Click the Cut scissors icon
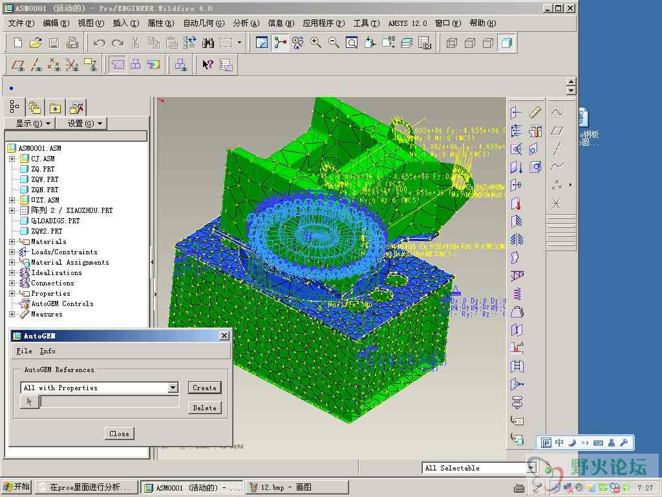The width and height of the screenshot is (662, 497). 135,43
